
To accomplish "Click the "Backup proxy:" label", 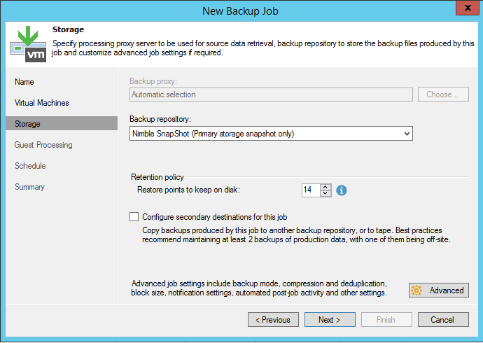I will point(153,81).
